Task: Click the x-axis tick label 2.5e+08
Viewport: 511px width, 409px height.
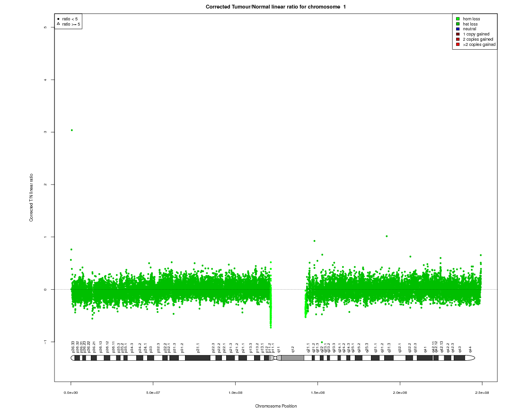Action: point(482,393)
